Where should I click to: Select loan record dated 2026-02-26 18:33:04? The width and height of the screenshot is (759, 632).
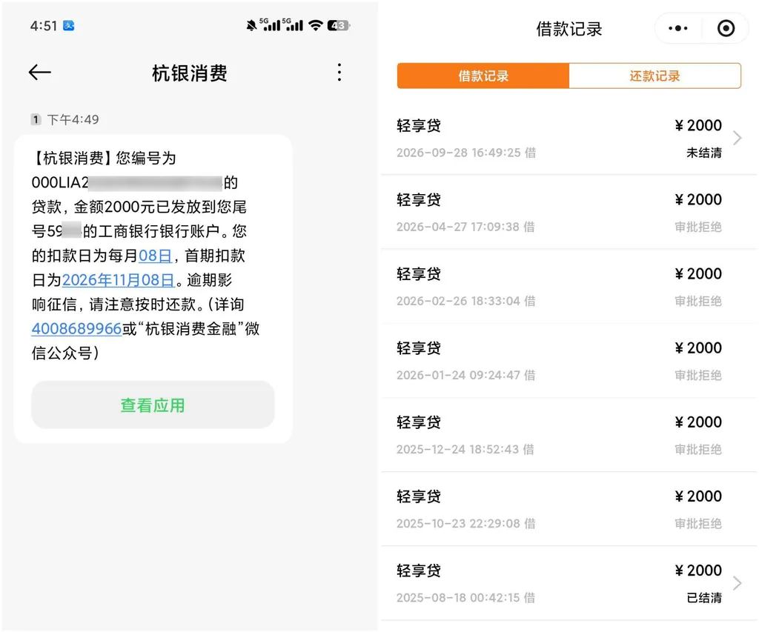tap(569, 286)
